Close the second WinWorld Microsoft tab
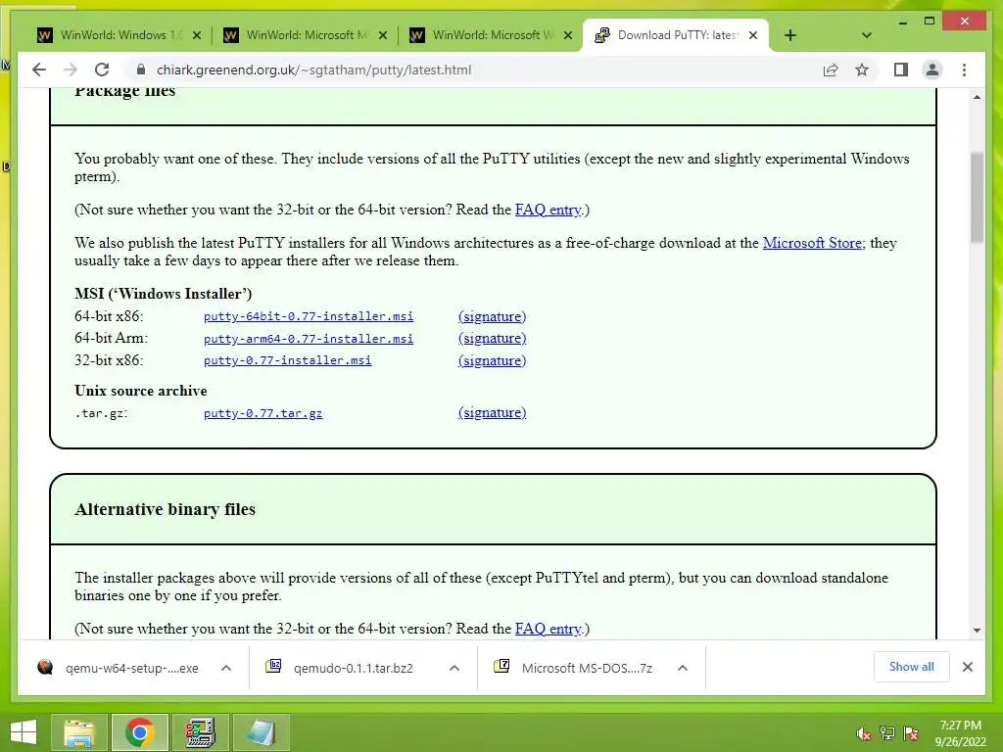 [x=383, y=35]
